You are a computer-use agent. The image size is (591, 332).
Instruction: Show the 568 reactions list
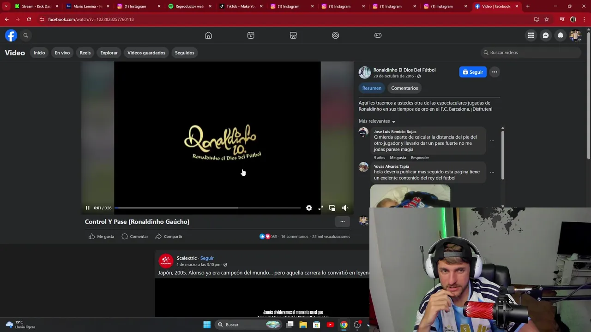(268, 237)
